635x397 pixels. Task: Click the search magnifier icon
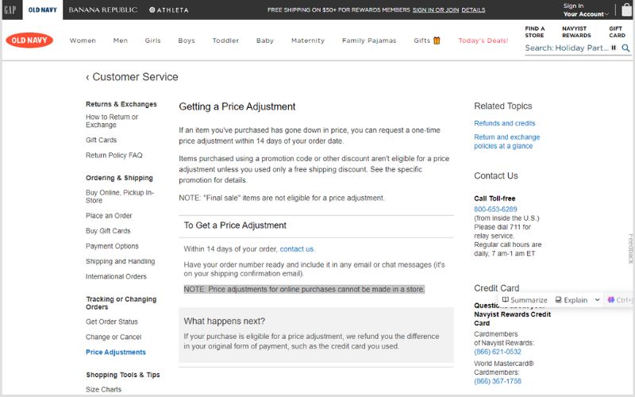pyautogui.click(x=625, y=48)
